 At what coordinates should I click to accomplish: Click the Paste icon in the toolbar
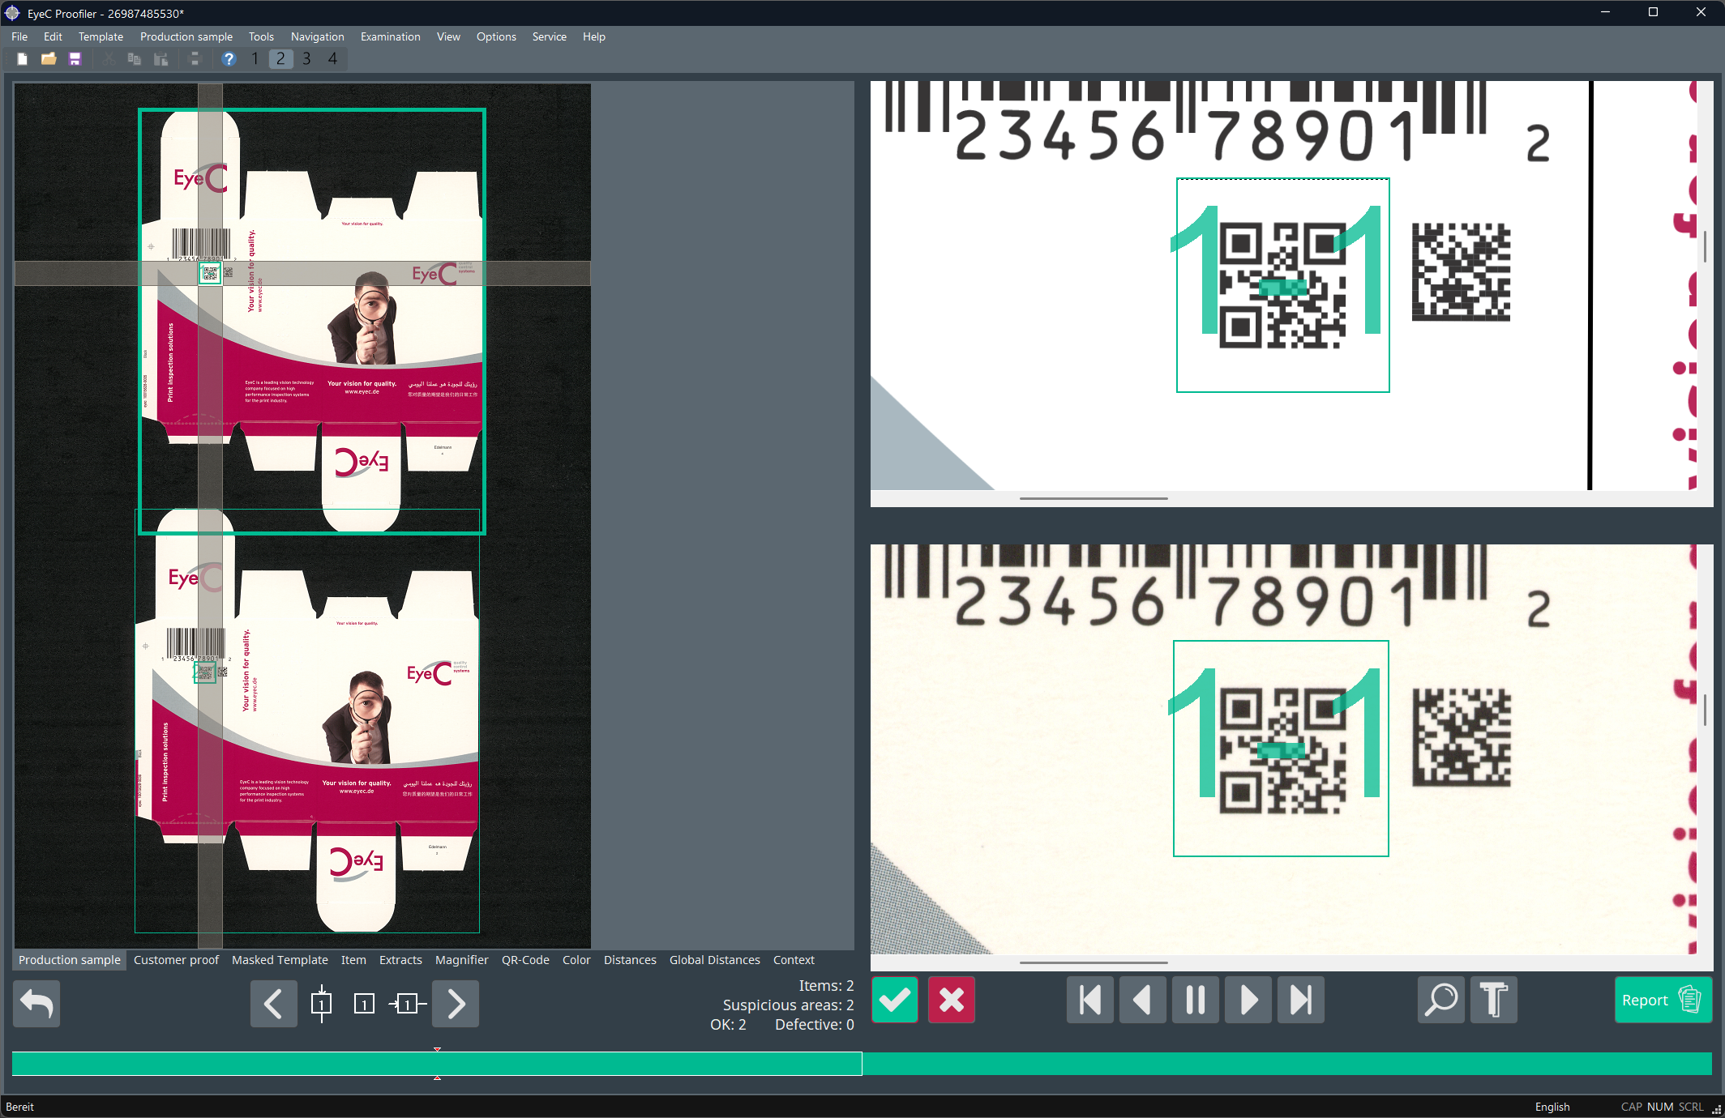coord(161,58)
